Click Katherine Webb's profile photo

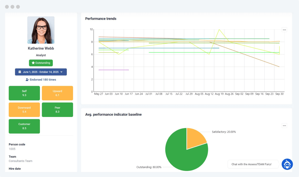[41, 30]
